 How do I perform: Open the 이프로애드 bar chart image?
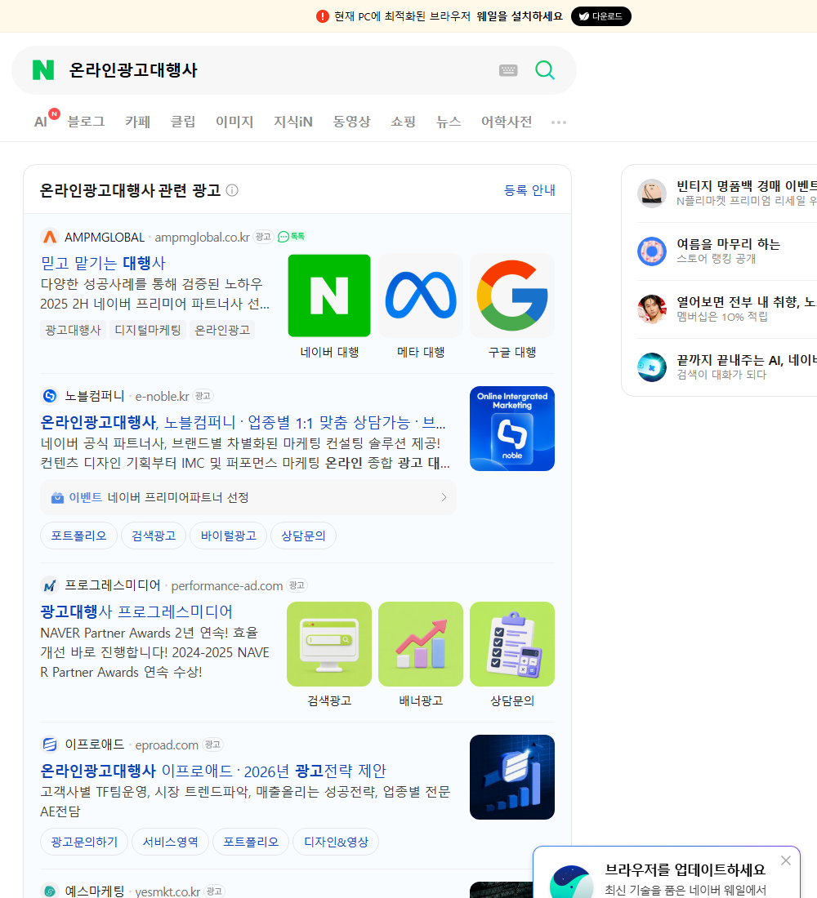512,777
